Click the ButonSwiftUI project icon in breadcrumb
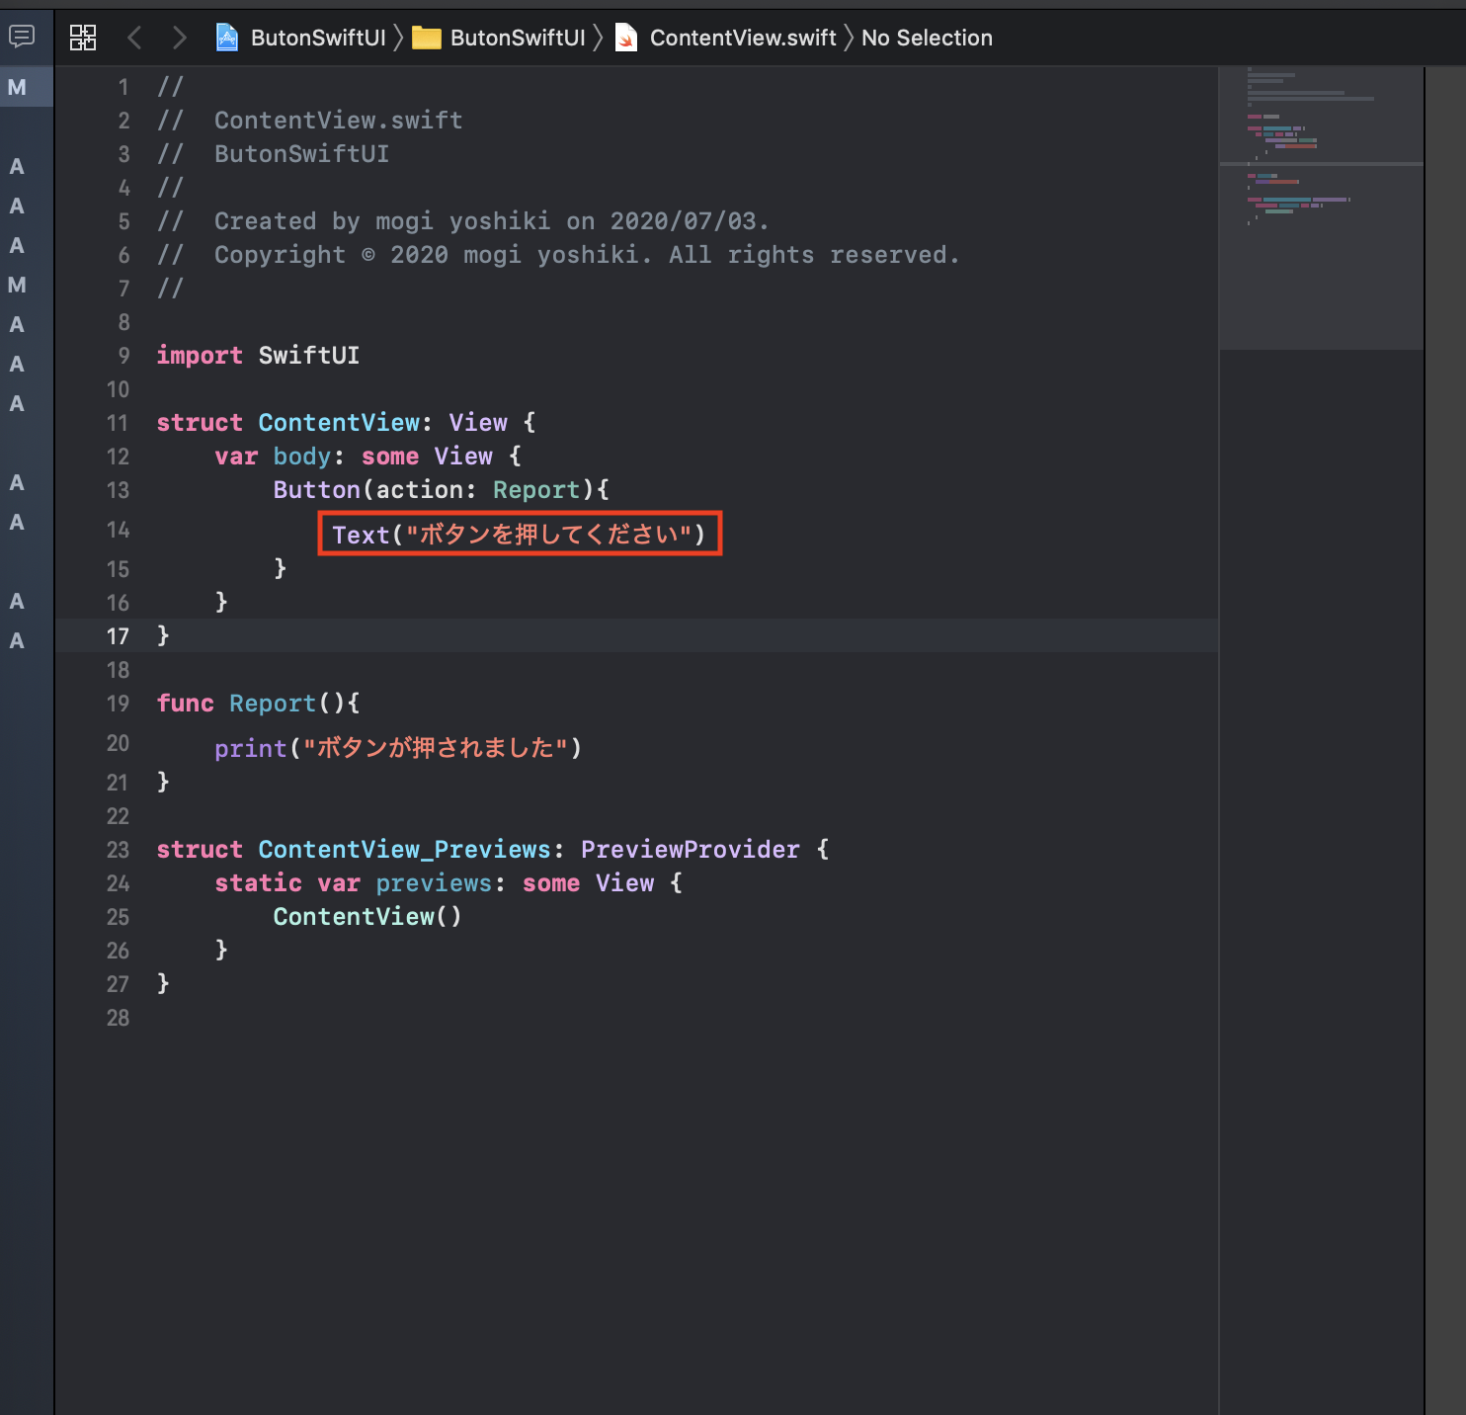The height and width of the screenshot is (1415, 1466). (227, 38)
